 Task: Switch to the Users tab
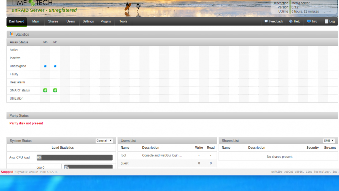(71, 21)
